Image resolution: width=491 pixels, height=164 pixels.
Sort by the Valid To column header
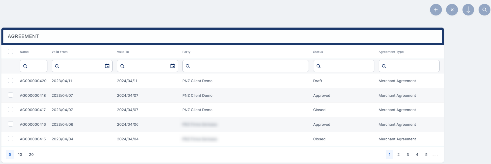tap(123, 52)
